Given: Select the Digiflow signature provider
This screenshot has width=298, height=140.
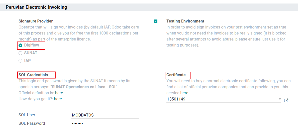Looking at the screenshot, I should (x=21, y=45).
